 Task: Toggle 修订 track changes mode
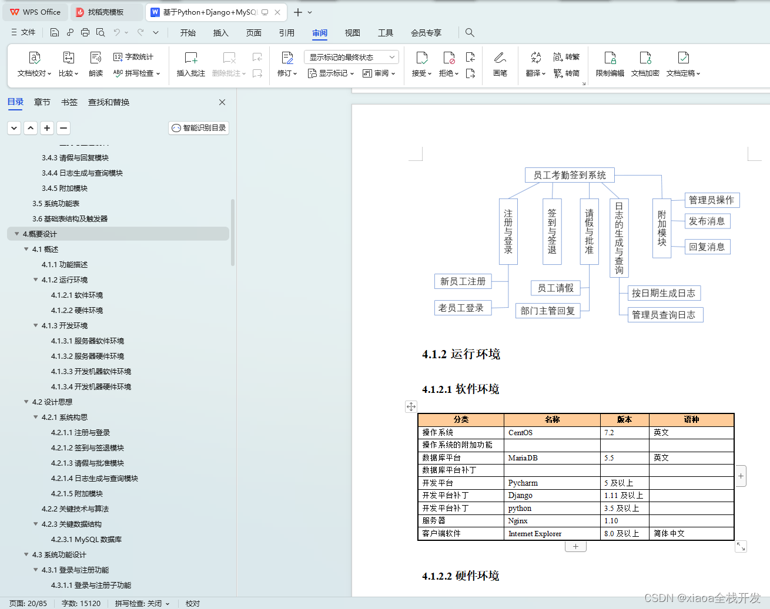tap(285, 62)
